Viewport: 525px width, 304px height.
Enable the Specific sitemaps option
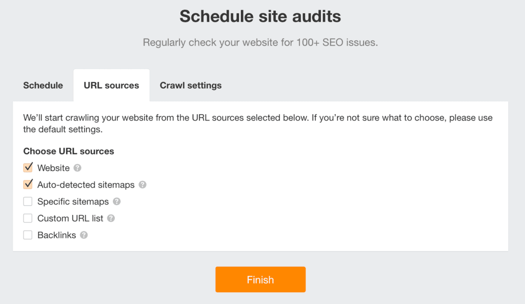(28, 201)
